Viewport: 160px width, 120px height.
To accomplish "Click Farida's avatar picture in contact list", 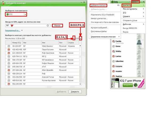I will [139, 42].
